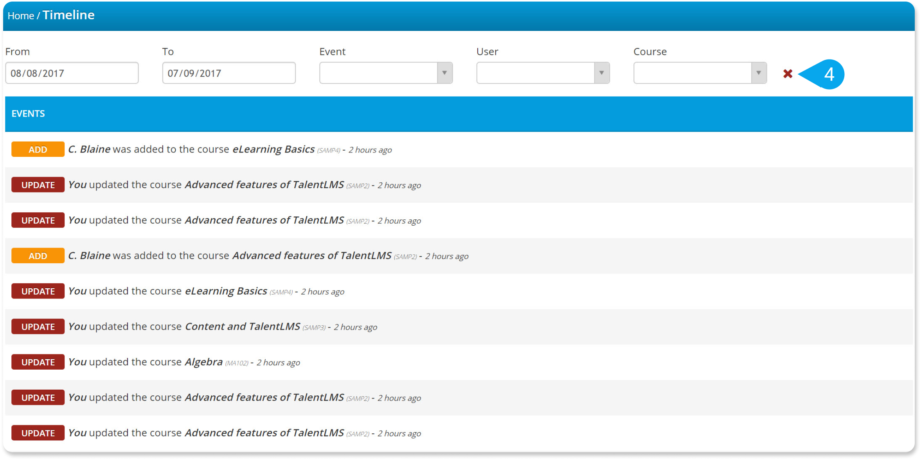Click 'You' in the Algebra update row
921x460 pixels.
coord(77,362)
